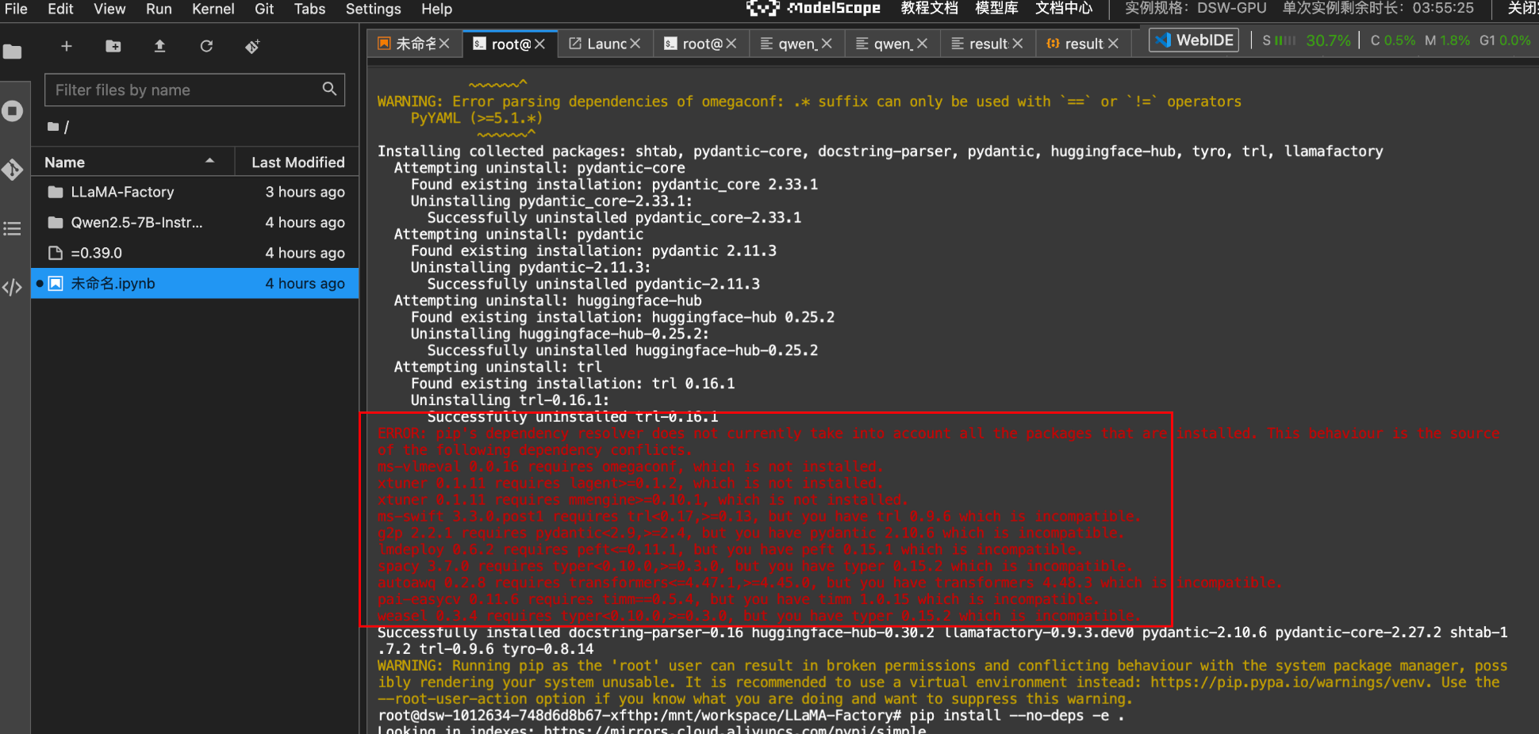The width and height of the screenshot is (1539, 734).
Task: Click the Filter files by name field
Action: 194,90
